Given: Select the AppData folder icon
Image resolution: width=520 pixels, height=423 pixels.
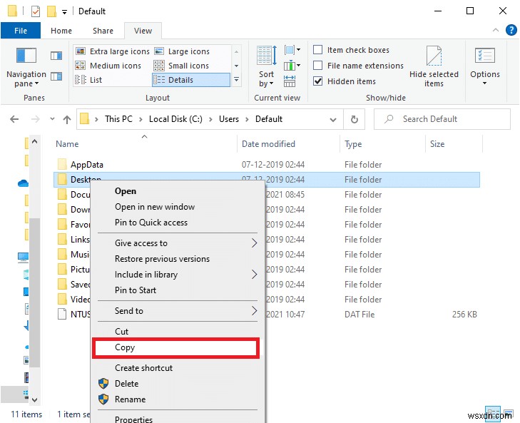Looking at the screenshot, I should point(62,165).
